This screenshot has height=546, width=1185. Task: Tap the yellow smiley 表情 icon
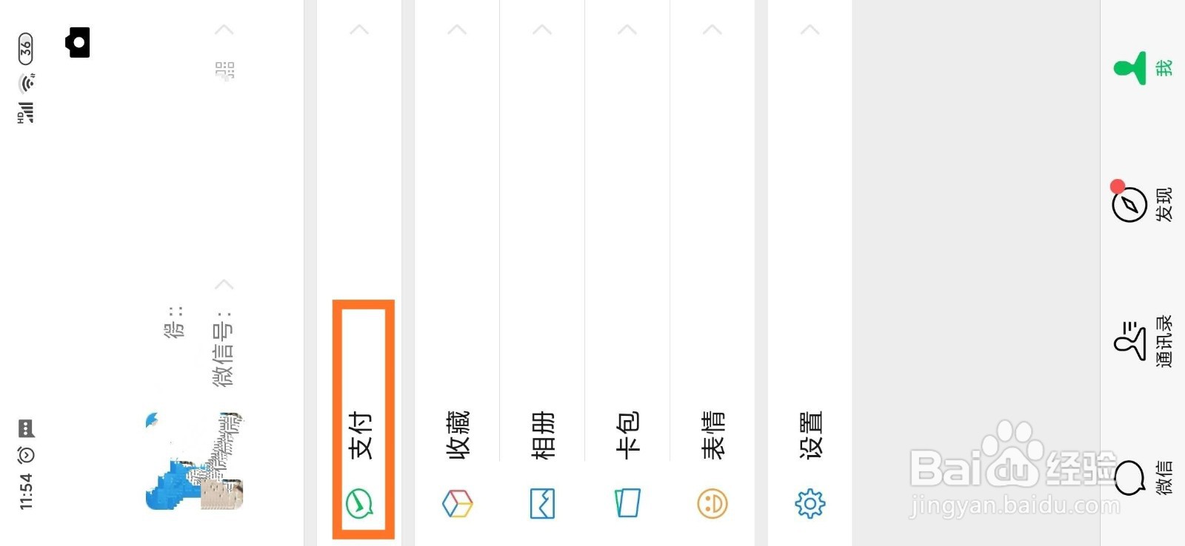pos(712,504)
